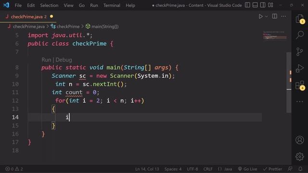Screen dimensions: 308x173
Task: Click line number 14 in gutter
Action: coord(15,117)
